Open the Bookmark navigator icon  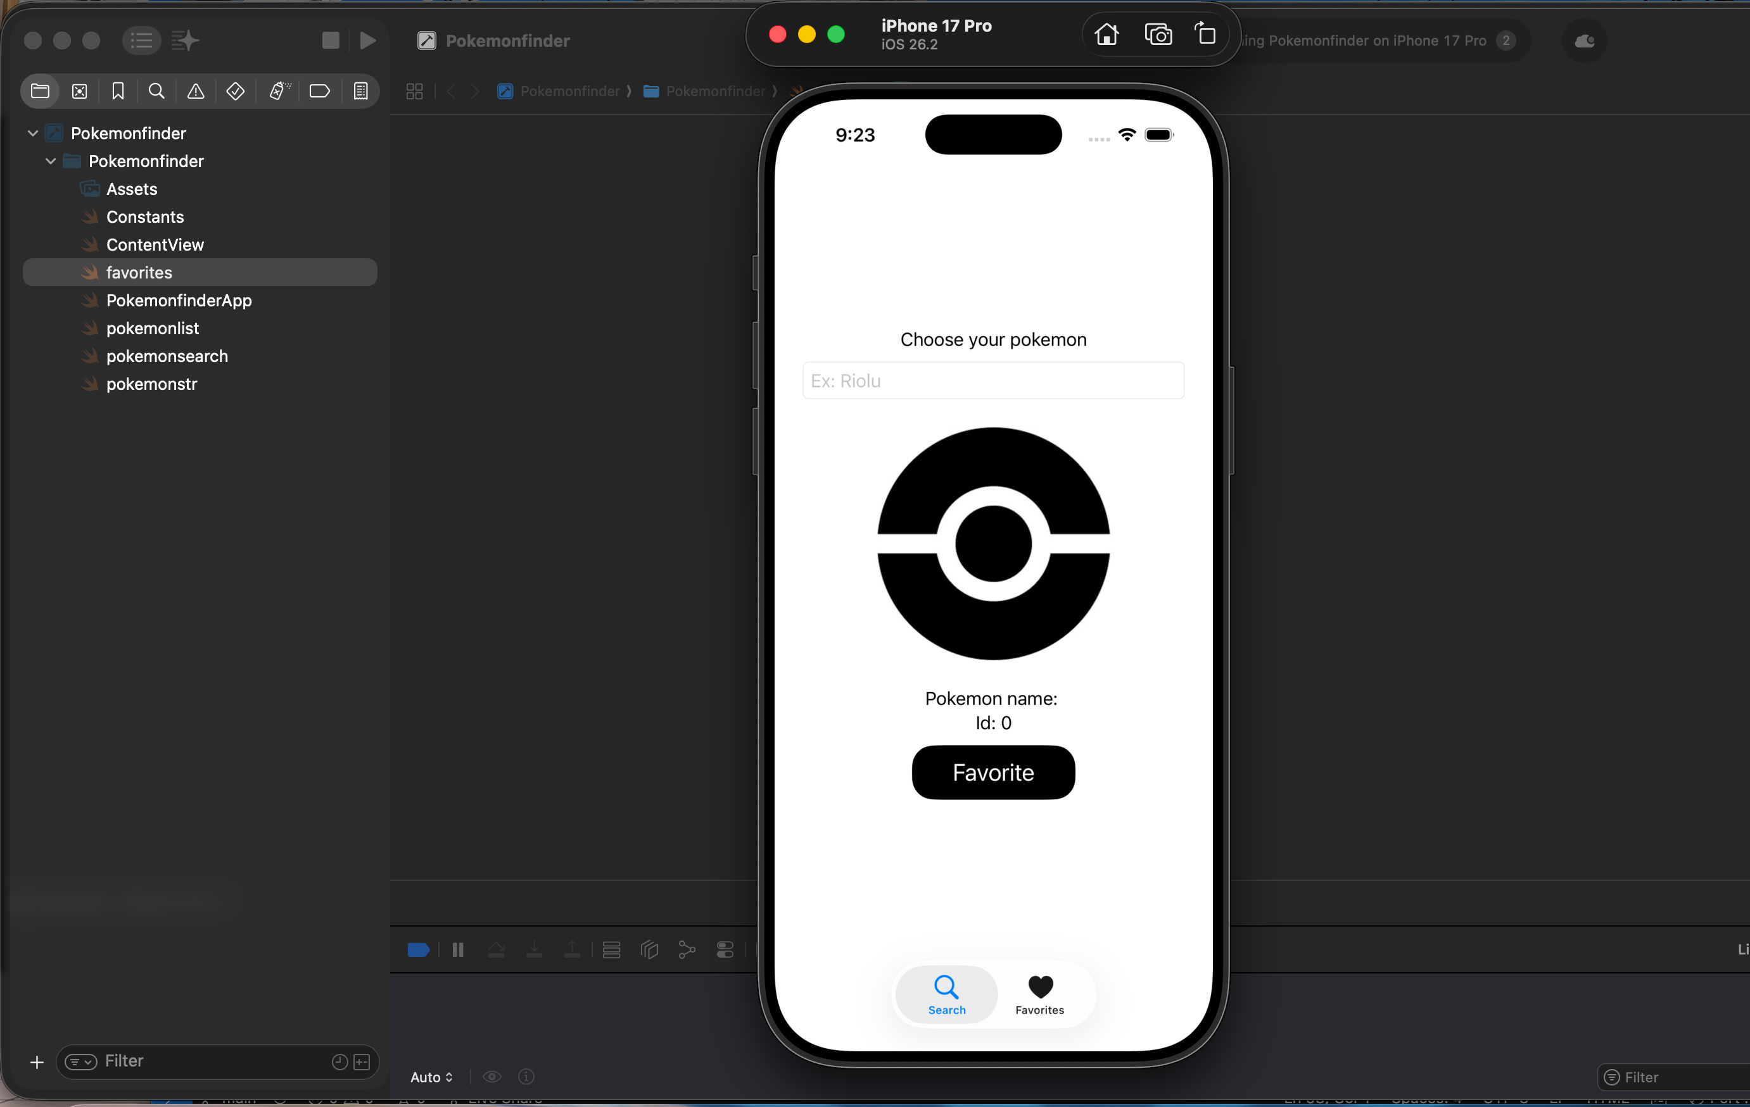(118, 91)
